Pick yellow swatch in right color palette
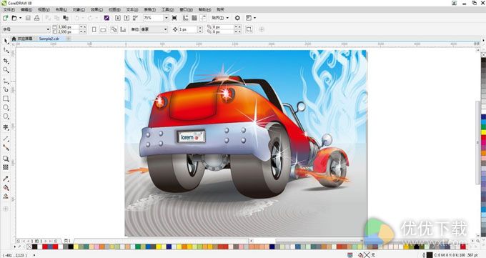486x258 pixels. point(484,132)
